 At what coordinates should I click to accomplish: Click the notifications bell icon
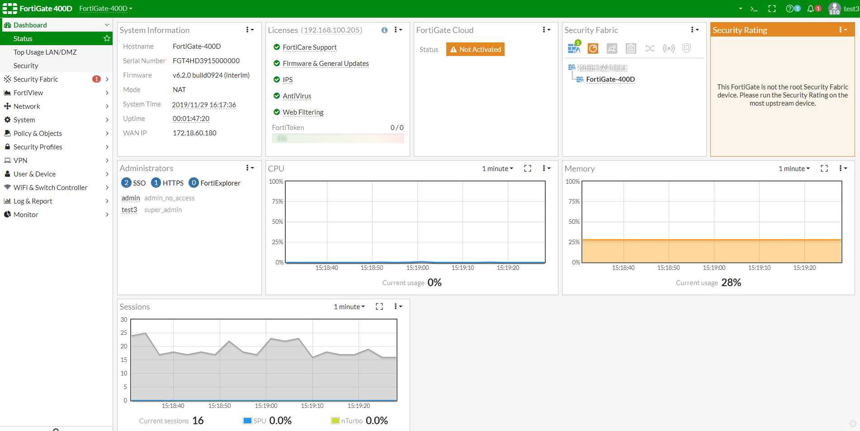coord(811,9)
